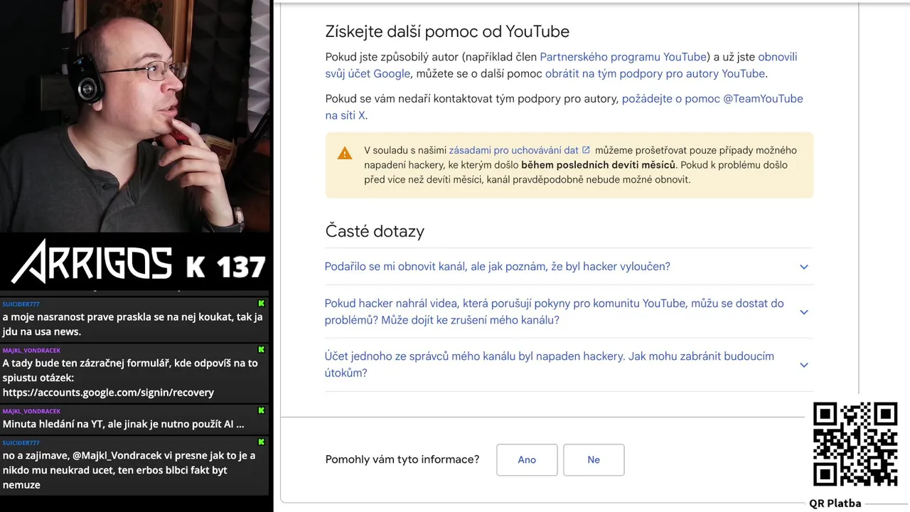Viewport: 910px width, 512px height.
Task: Click green badge on MAJKL_VONDRACEK recovery link message
Action: tap(261, 350)
